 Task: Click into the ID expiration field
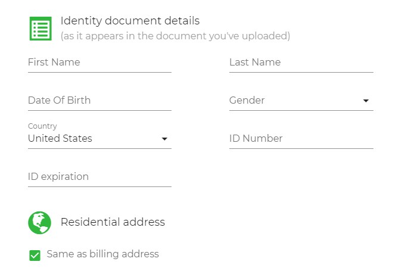pos(99,177)
